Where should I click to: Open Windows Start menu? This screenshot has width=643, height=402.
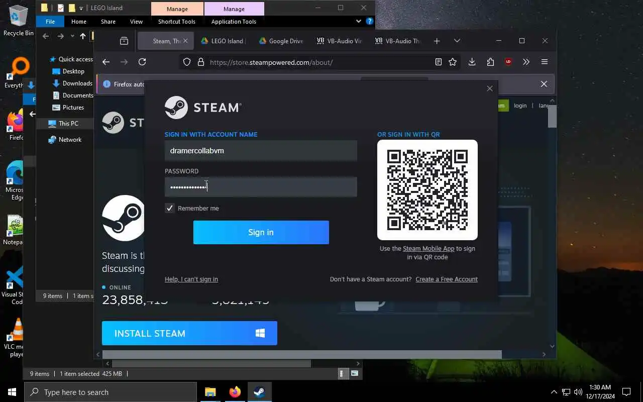pyautogui.click(x=12, y=392)
